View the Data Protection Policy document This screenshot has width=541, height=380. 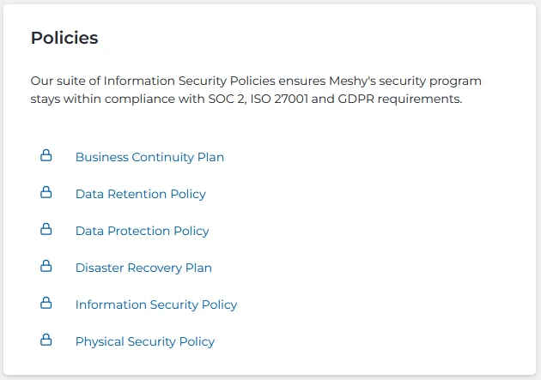(x=143, y=231)
